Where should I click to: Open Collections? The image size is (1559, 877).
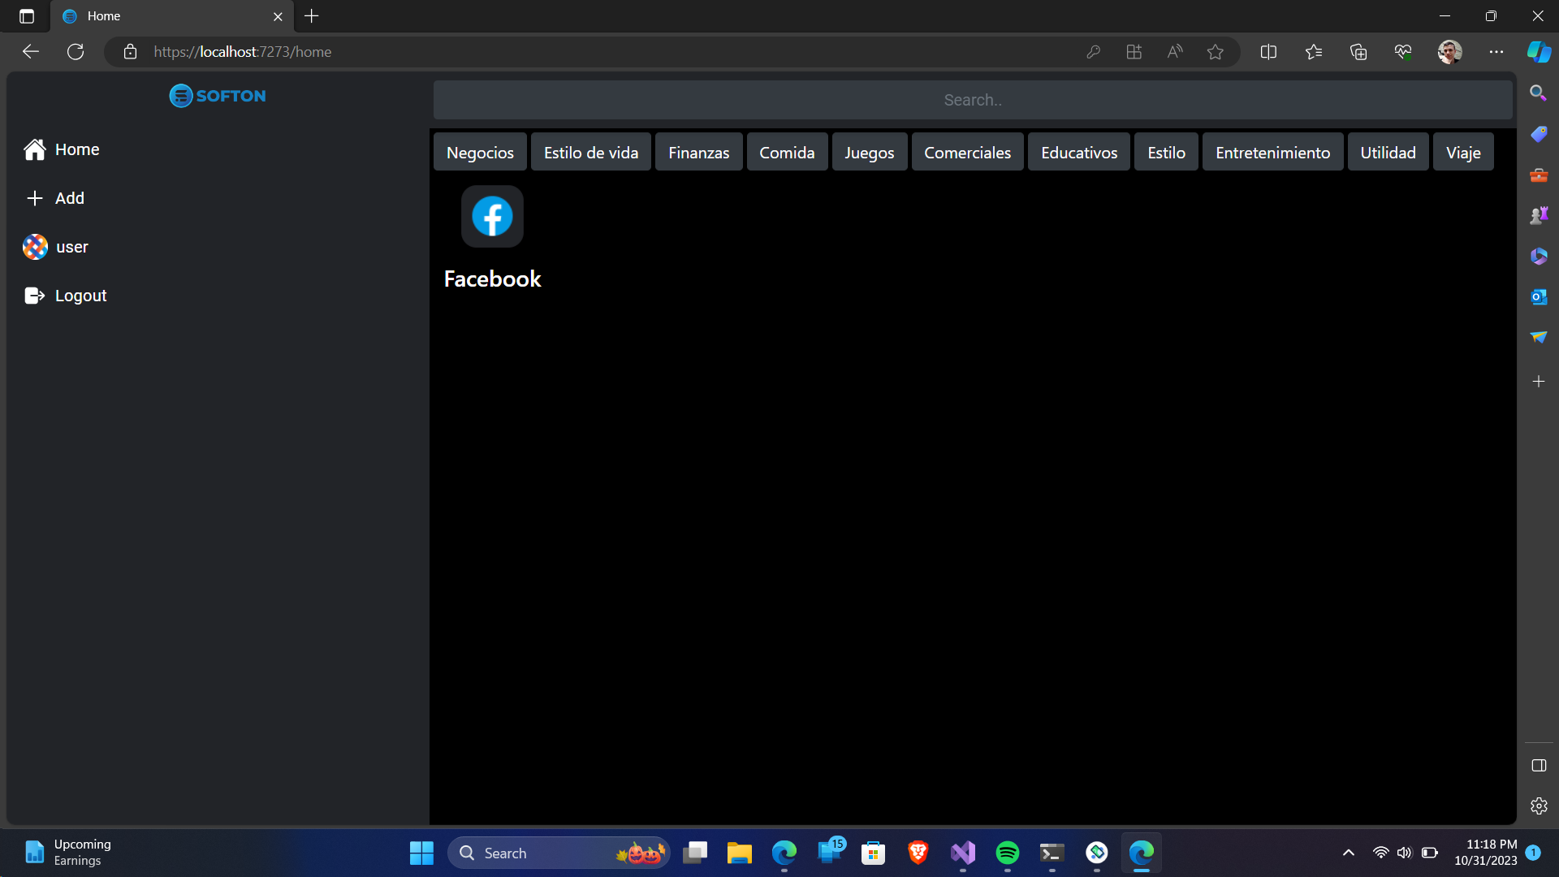(1358, 52)
